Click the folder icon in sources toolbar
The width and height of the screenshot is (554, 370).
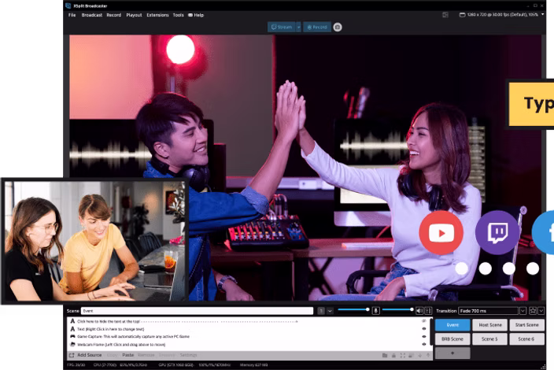point(385,355)
